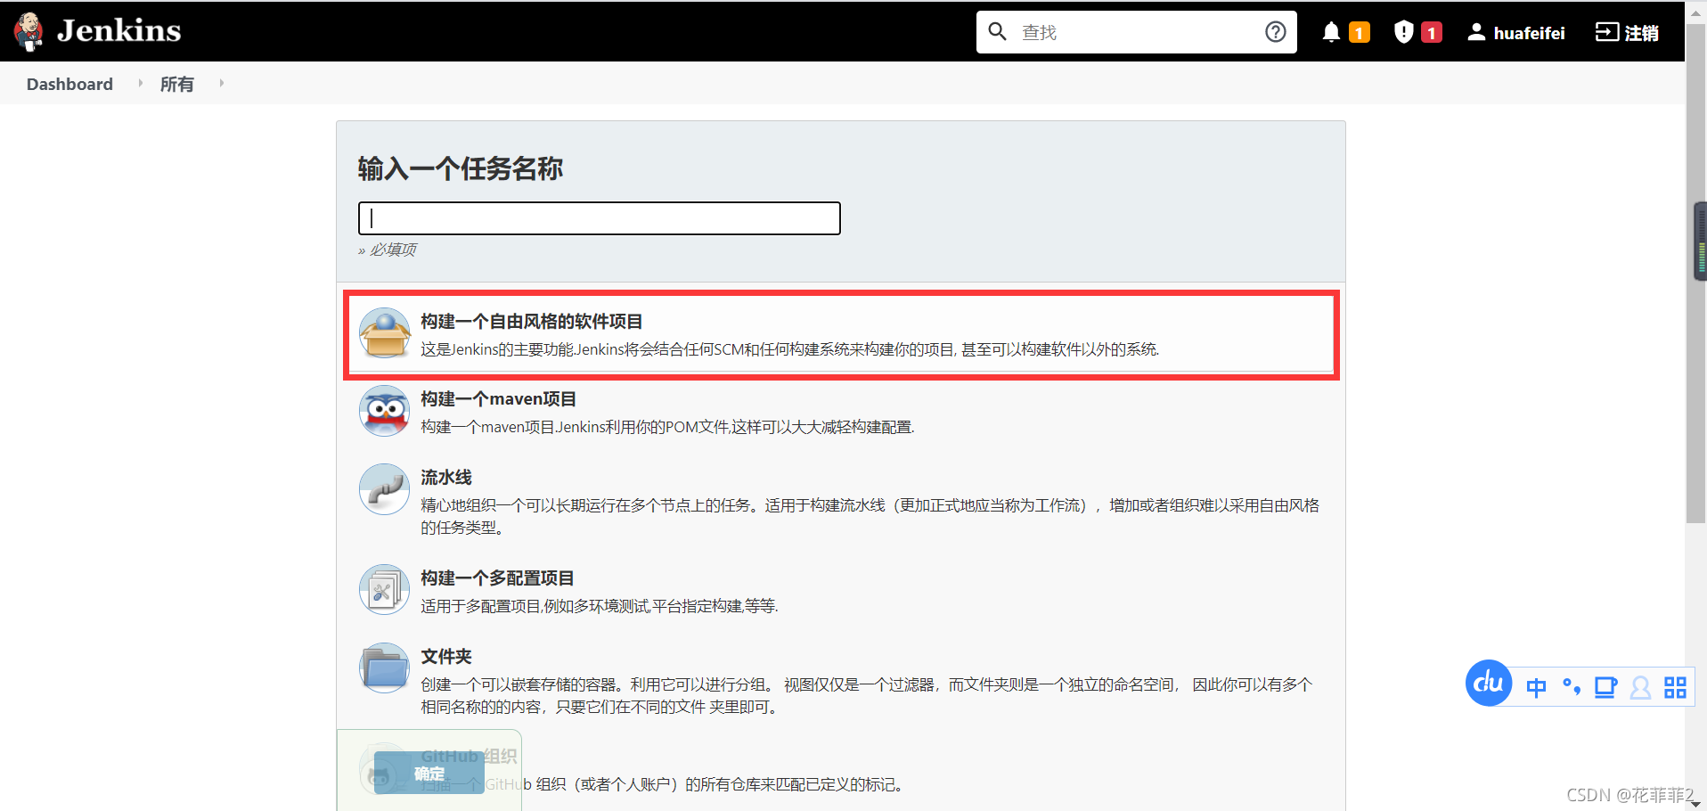Click the 注销 logout link

pyautogui.click(x=1641, y=33)
